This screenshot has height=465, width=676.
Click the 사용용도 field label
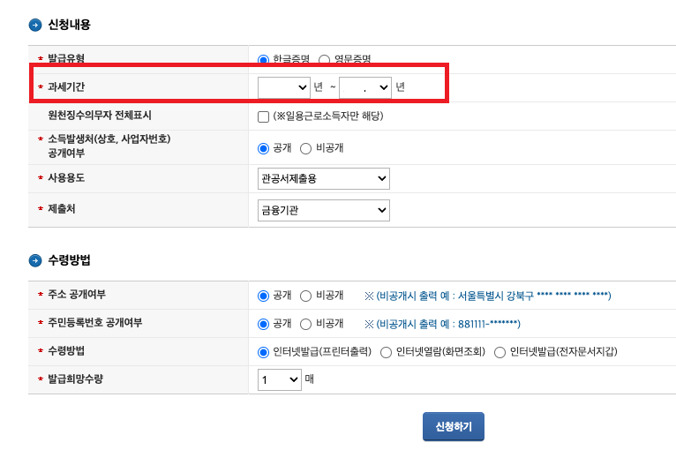(x=66, y=177)
